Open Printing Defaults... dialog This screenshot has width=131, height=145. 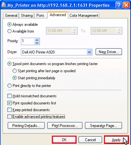tap(26, 125)
